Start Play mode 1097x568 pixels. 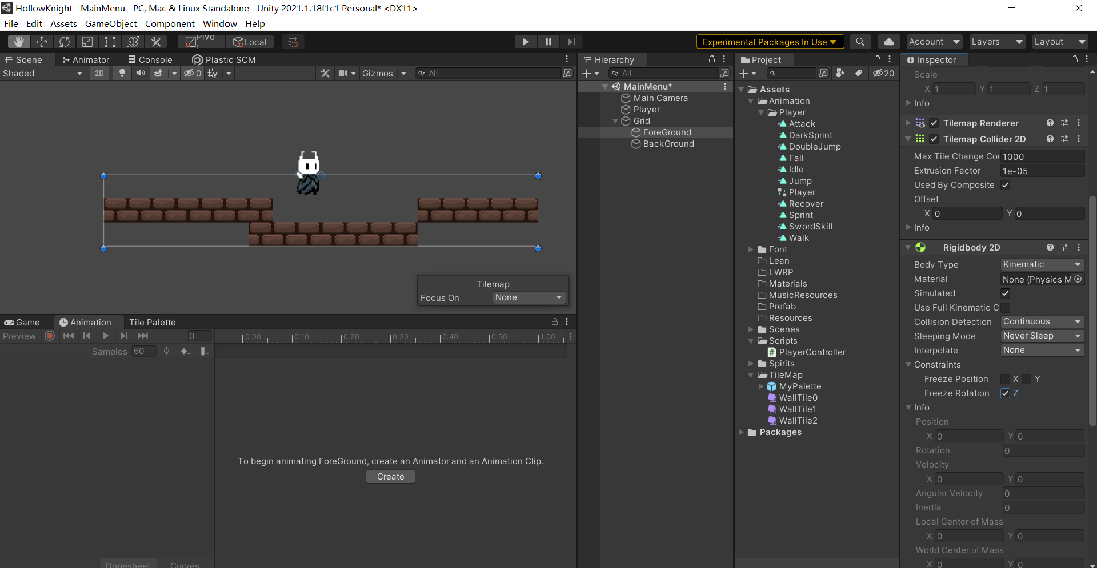525,42
